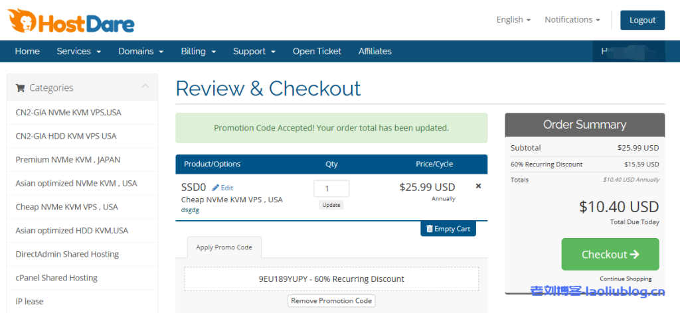The image size is (680, 313).
Task: Empty the cart with trash button
Action: pyautogui.click(x=448, y=229)
